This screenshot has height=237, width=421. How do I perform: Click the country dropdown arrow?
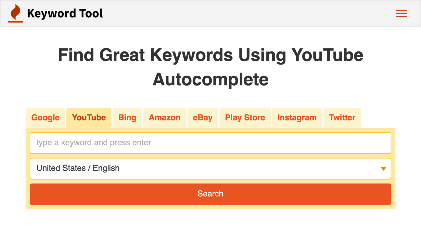click(383, 169)
